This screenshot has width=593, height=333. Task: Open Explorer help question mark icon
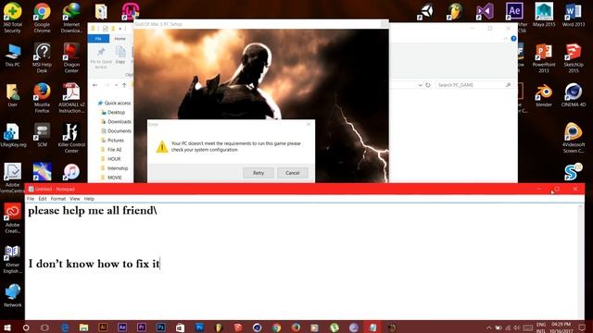coord(513,39)
